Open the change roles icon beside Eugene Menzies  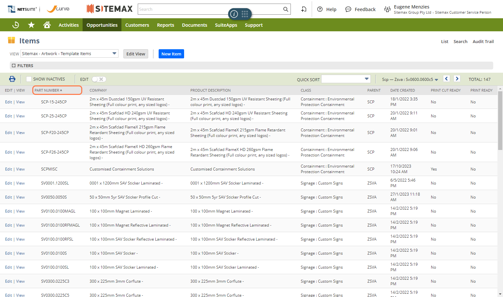pos(387,9)
